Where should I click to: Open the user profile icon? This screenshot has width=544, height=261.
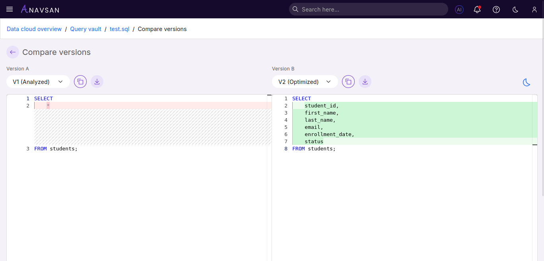click(x=534, y=9)
